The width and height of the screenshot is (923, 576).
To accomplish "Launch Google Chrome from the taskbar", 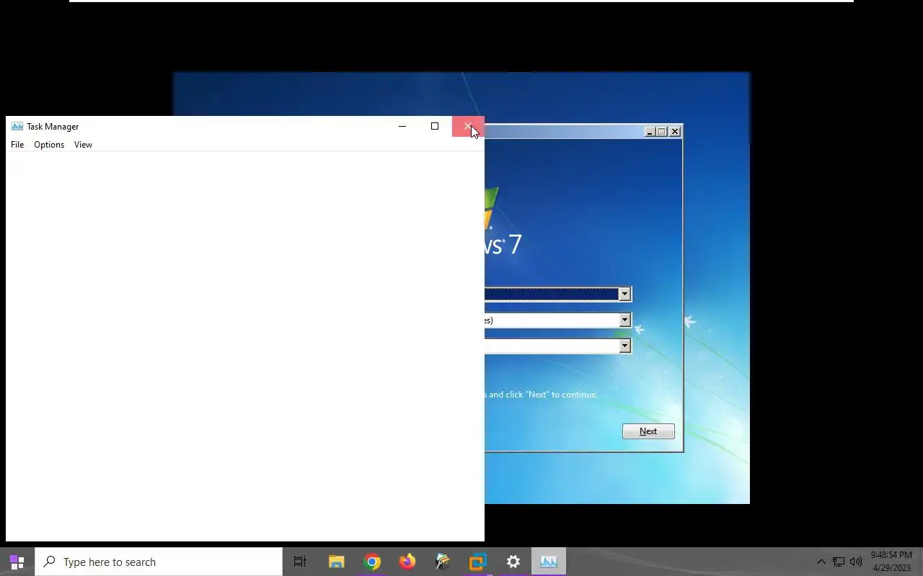I will click(x=372, y=562).
